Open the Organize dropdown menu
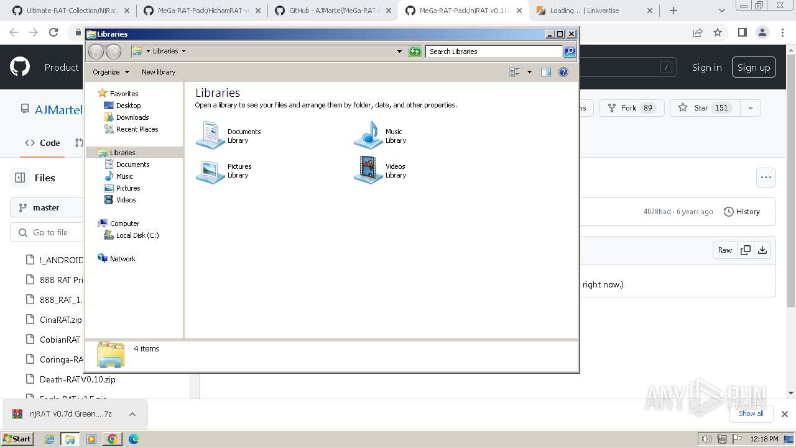 (x=111, y=72)
